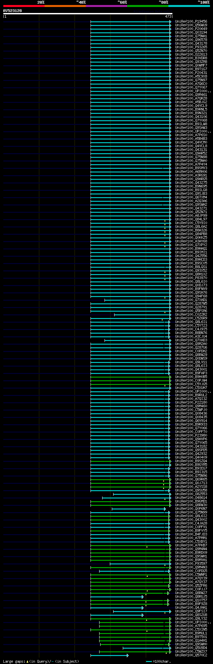Open hit UniRef100_P20649
This screenshot has width=213, height=664.
click(x=191, y=29)
